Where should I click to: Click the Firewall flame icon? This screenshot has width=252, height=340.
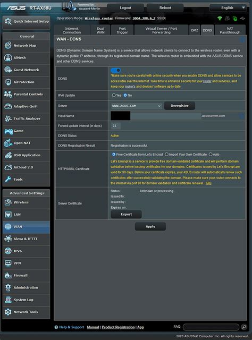pos(8,275)
